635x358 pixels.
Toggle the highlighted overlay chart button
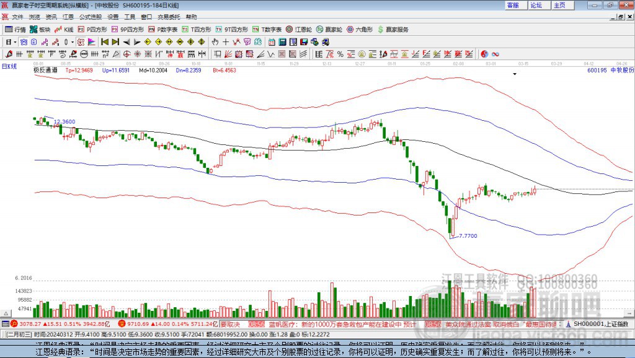pos(24,42)
